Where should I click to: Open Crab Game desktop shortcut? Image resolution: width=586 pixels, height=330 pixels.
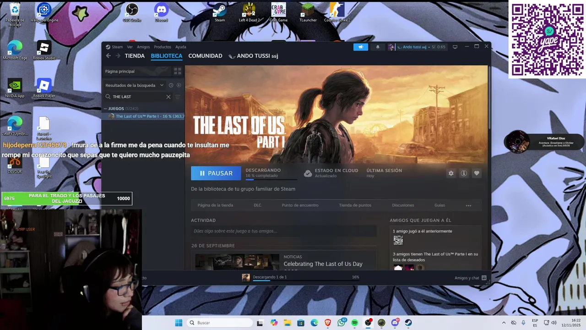click(278, 12)
